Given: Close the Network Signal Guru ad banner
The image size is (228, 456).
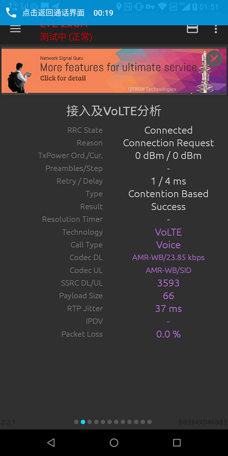Looking at the screenshot, I should pyautogui.click(x=214, y=59).
